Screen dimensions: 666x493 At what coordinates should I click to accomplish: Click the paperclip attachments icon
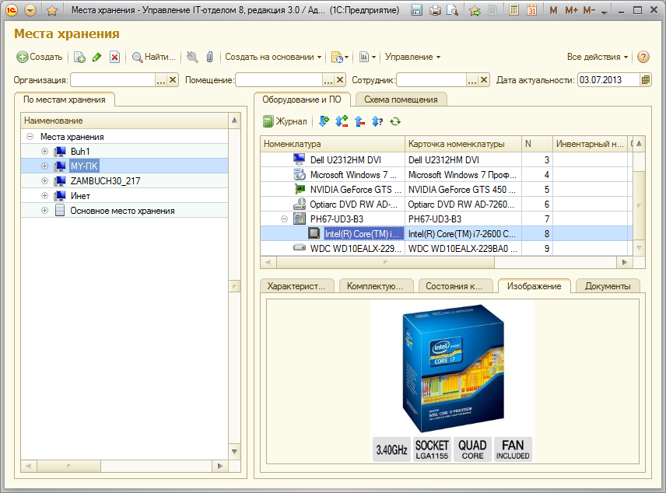pyautogui.click(x=209, y=57)
